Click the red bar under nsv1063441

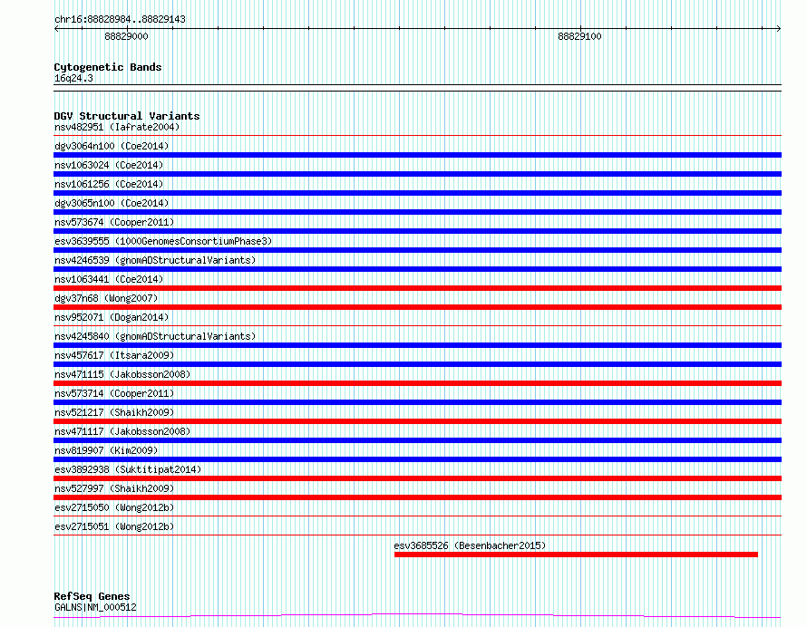coord(417,288)
